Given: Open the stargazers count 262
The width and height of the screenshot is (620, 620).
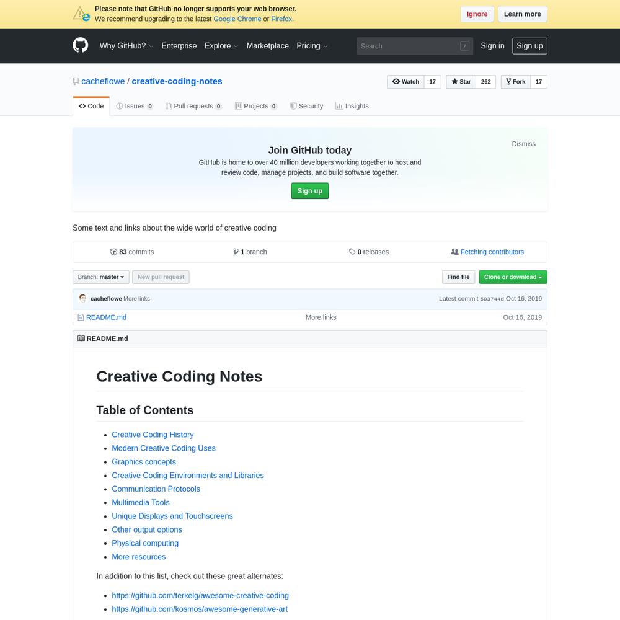Looking at the screenshot, I should click(x=486, y=81).
